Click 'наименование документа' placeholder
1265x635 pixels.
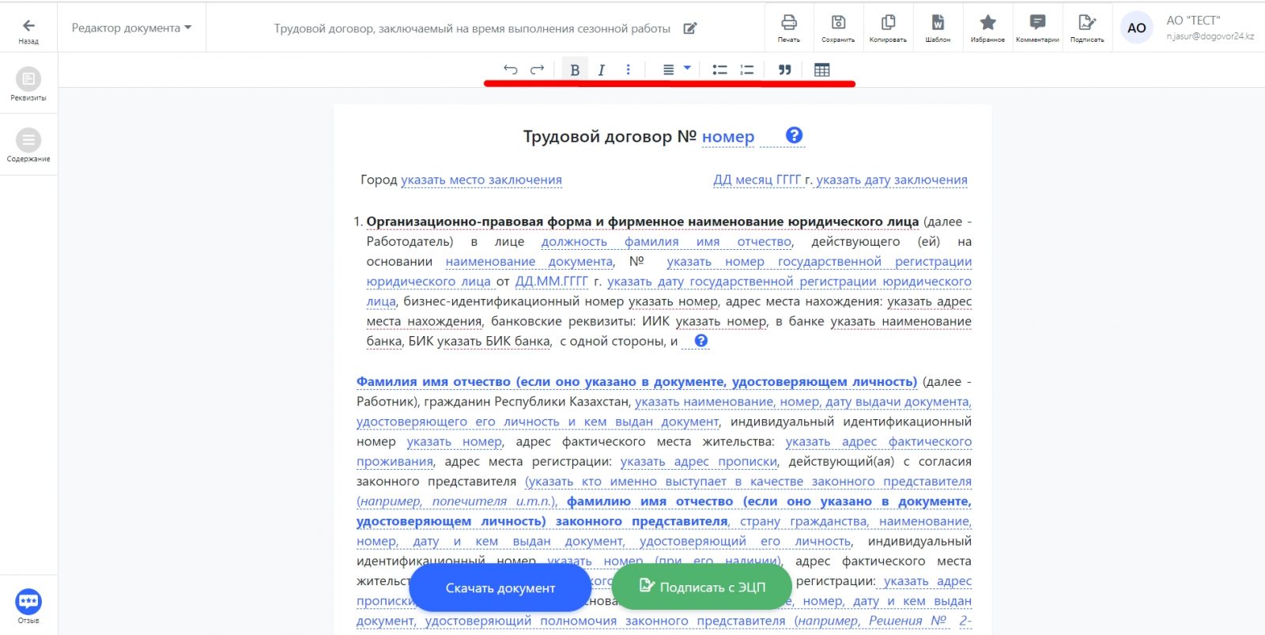(x=529, y=262)
